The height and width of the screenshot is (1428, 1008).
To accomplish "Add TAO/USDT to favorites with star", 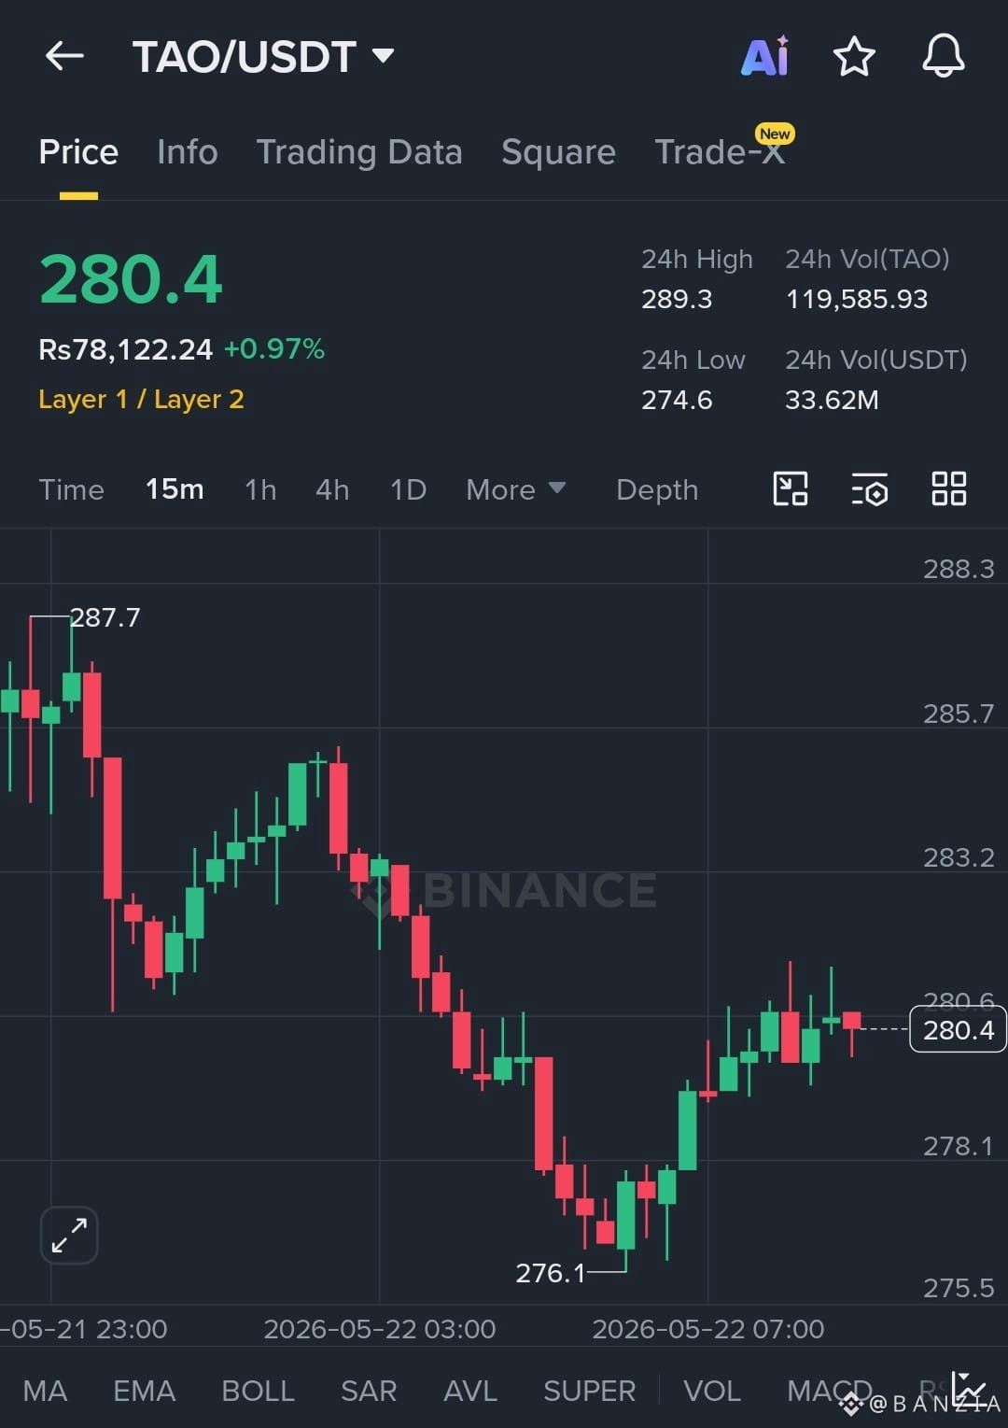I will [854, 56].
